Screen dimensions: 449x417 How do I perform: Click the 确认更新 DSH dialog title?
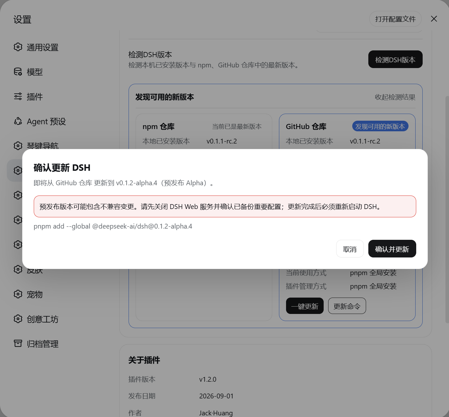tap(62, 168)
